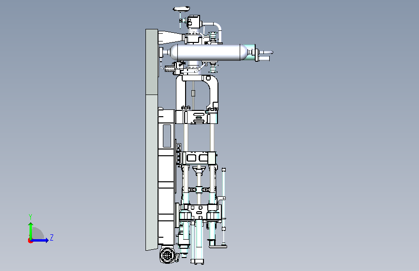
Task: Click the Z label on the axis triad
Action: pos(52,237)
